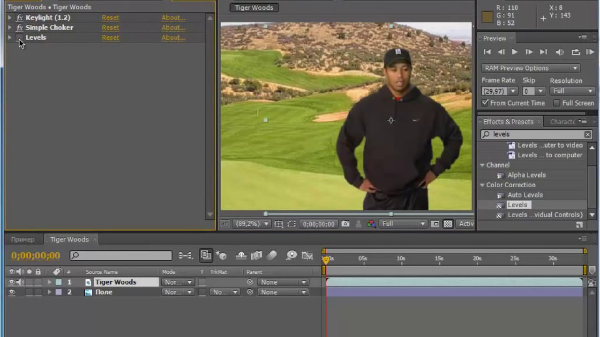600x337 pixels.
Task: Expand the Keylight (1.2) effect properties
Action: pos(10,18)
